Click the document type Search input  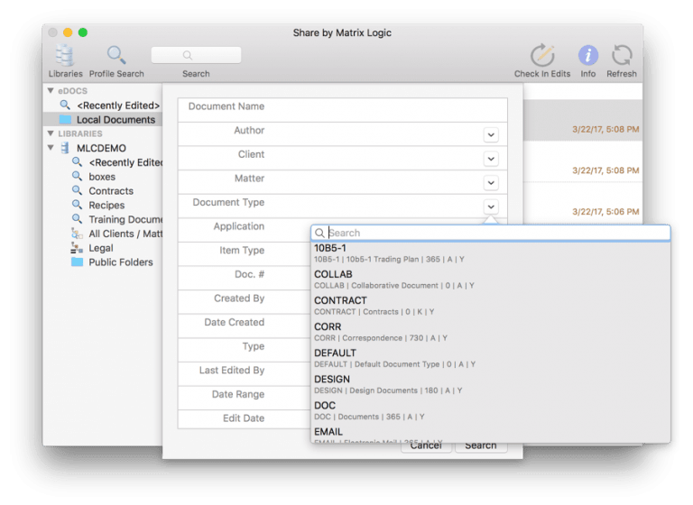491,233
